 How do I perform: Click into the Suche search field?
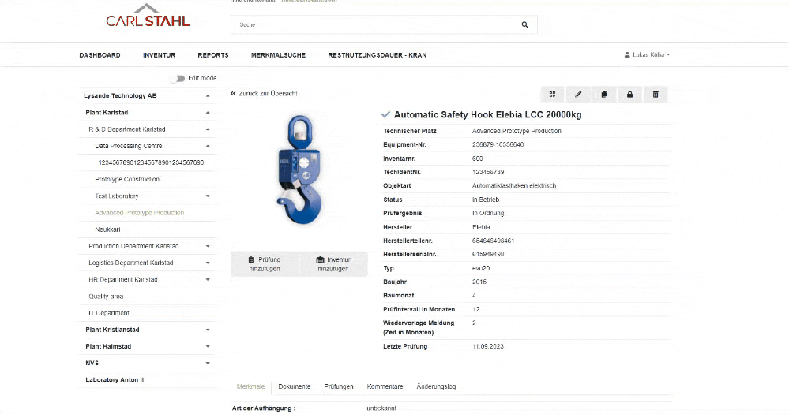click(375, 25)
